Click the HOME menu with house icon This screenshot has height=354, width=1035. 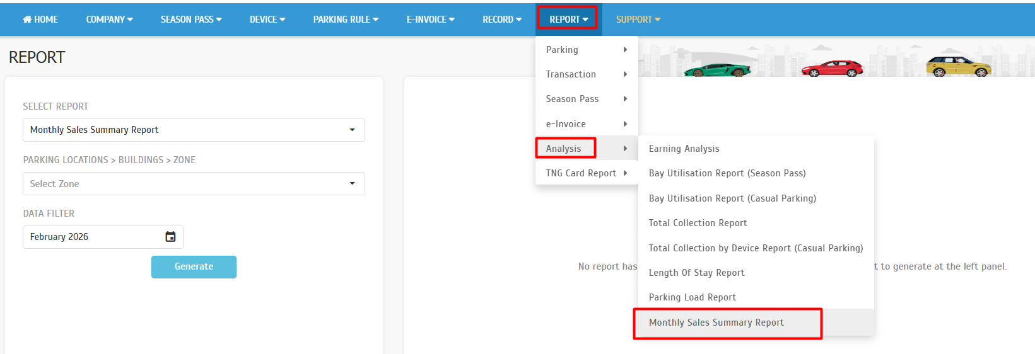(x=40, y=20)
